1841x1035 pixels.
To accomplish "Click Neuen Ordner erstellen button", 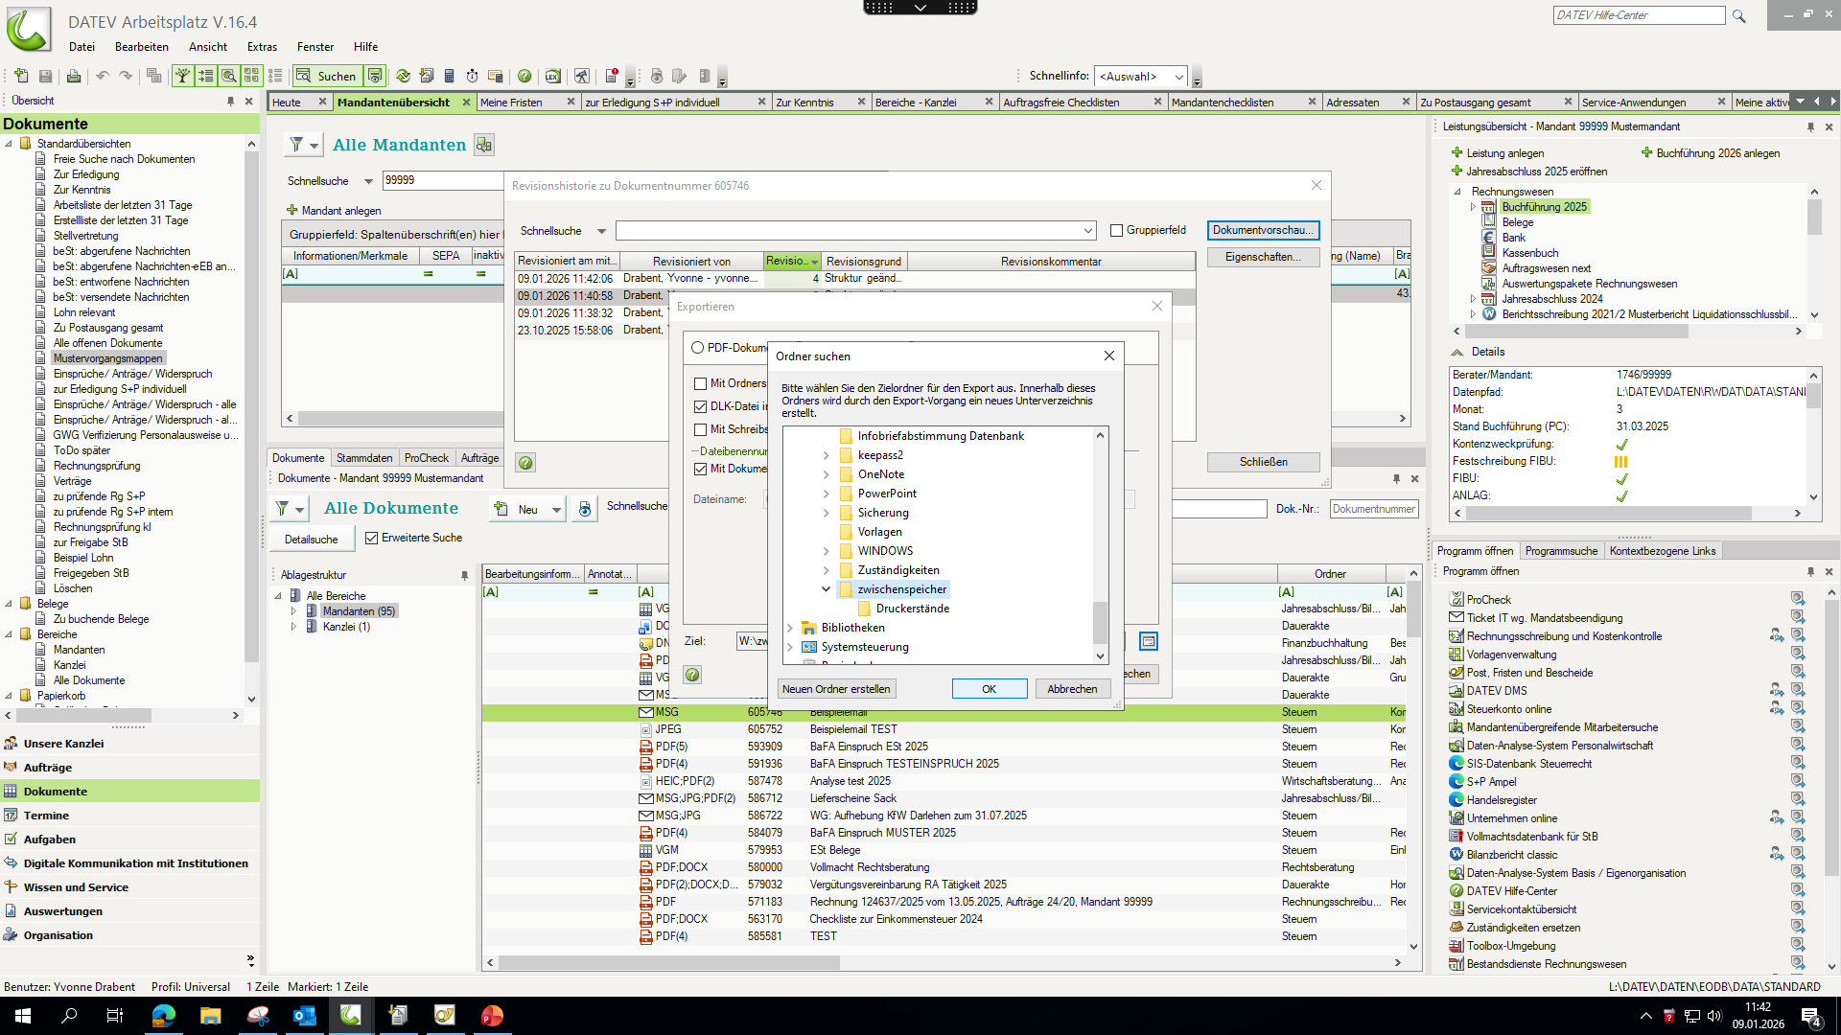I will [836, 689].
